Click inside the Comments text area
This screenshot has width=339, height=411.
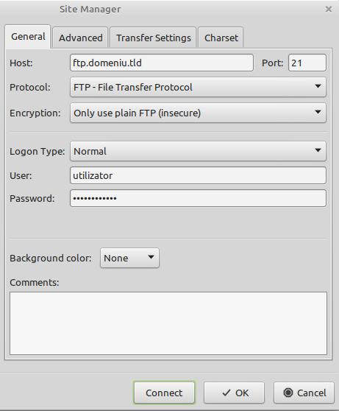(168, 323)
